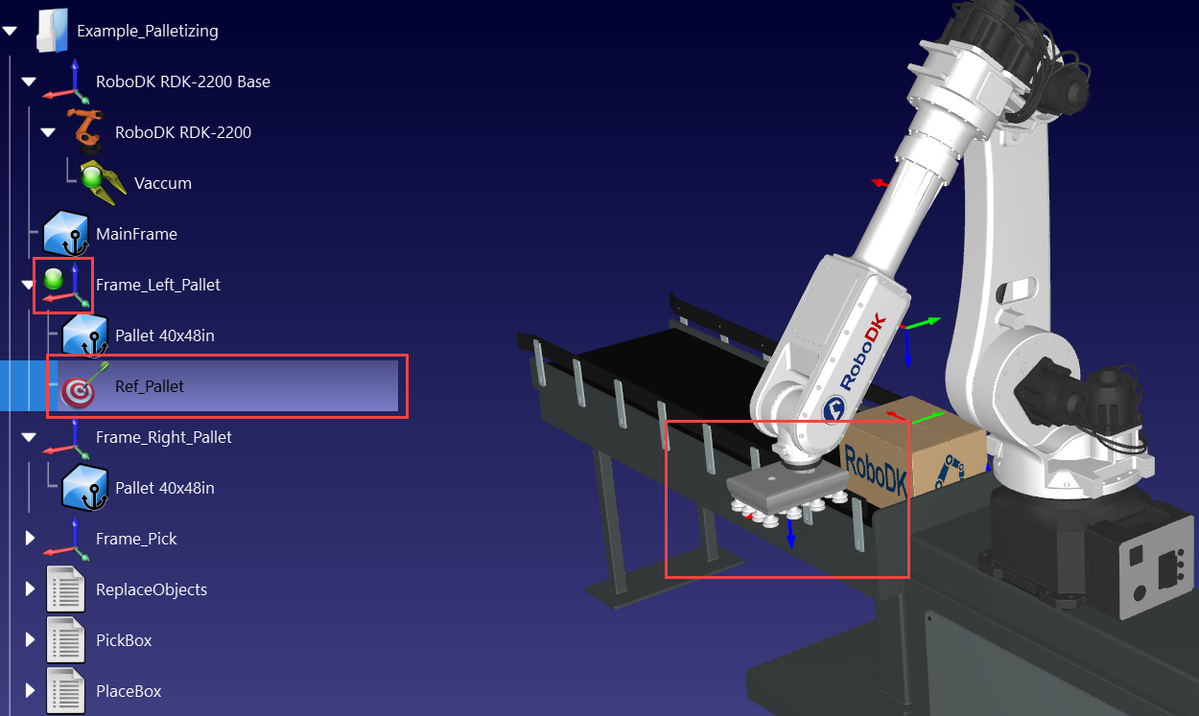Click the PickBox program icon
The width and height of the screenshot is (1199, 716).
tap(66, 640)
